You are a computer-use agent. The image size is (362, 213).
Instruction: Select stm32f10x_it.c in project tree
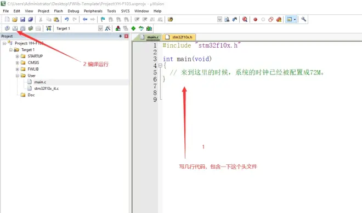point(47,89)
